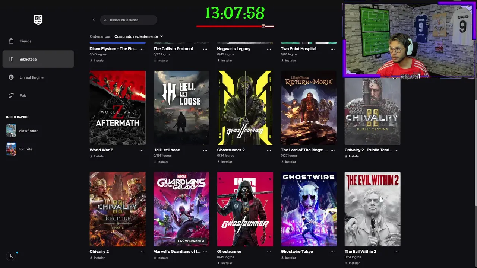The width and height of the screenshot is (477, 268).
Task: Open the Chivalry II Regicide cover
Action: [x=117, y=209]
